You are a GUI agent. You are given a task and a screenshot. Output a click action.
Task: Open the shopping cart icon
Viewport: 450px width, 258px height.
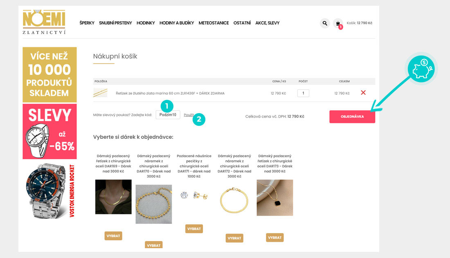click(338, 23)
